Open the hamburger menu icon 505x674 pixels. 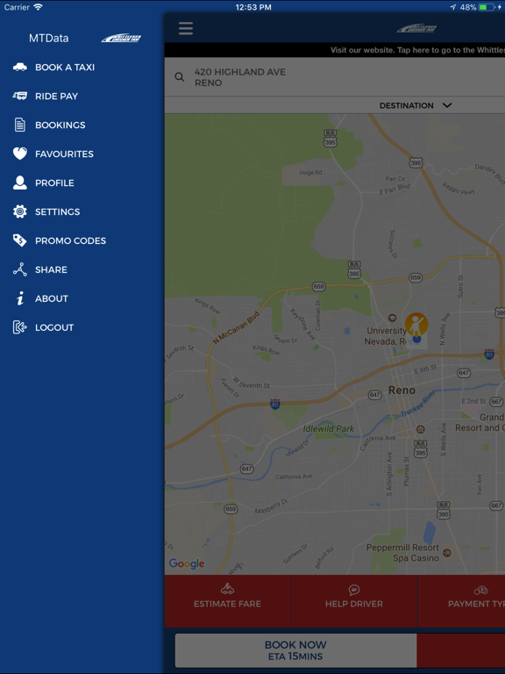click(186, 28)
